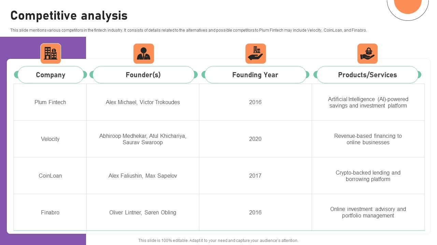
Task: Click the company building icon
Action: [51, 53]
